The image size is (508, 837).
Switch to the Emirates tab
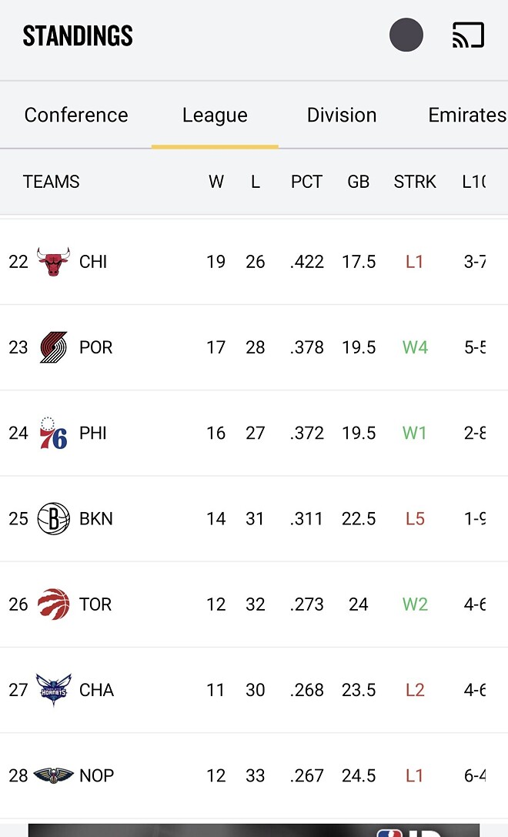pyautogui.click(x=466, y=116)
